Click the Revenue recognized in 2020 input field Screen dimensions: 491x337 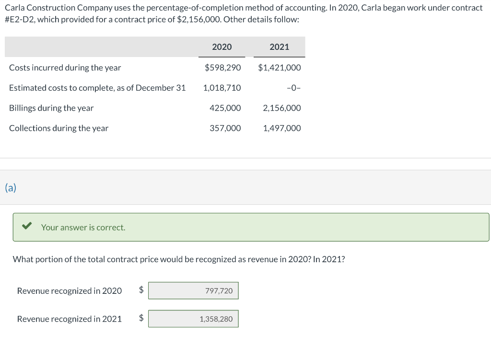click(x=193, y=291)
